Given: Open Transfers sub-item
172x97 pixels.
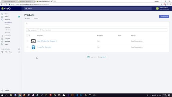Looking at the screenshot, I should pyautogui.click(x=7, y=25).
